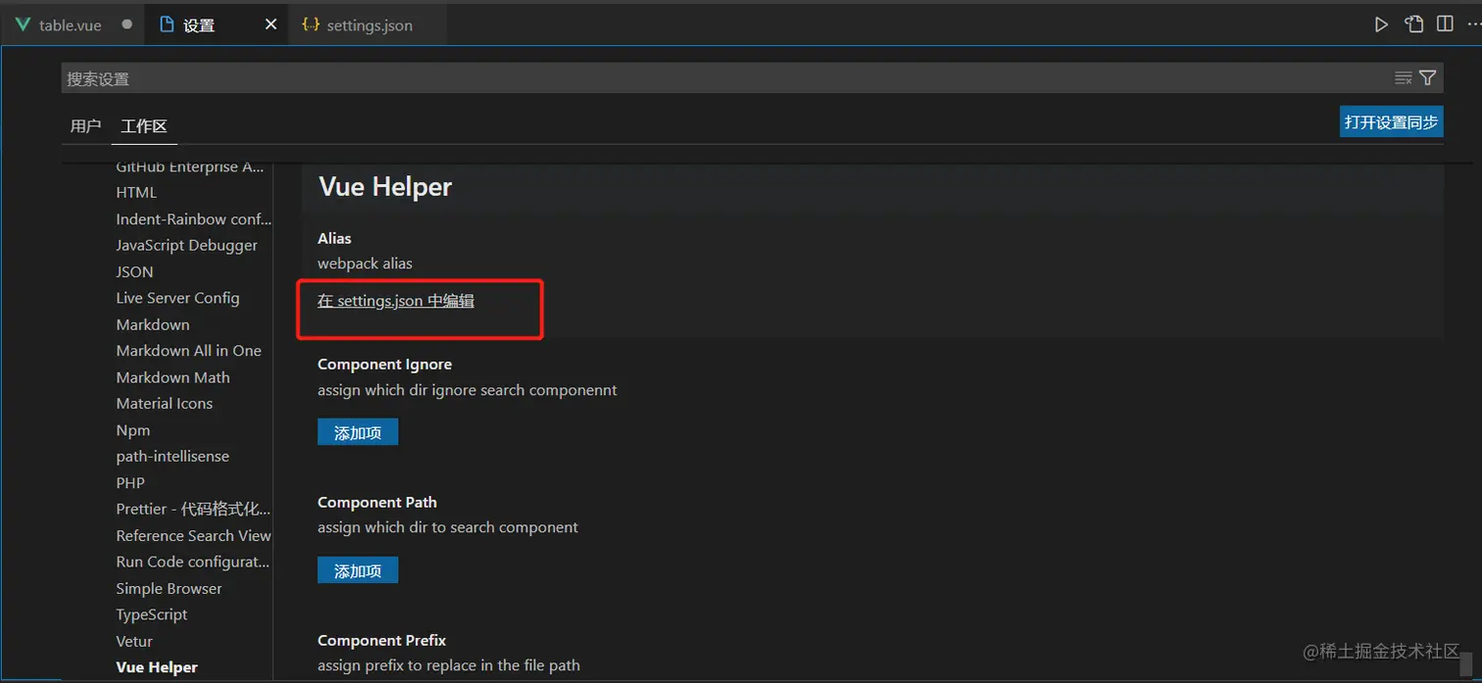The height and width of the screenshot is (683, 1482).
Task: Open the More Actions ellipsis menu
Action: pos(1473,24)
